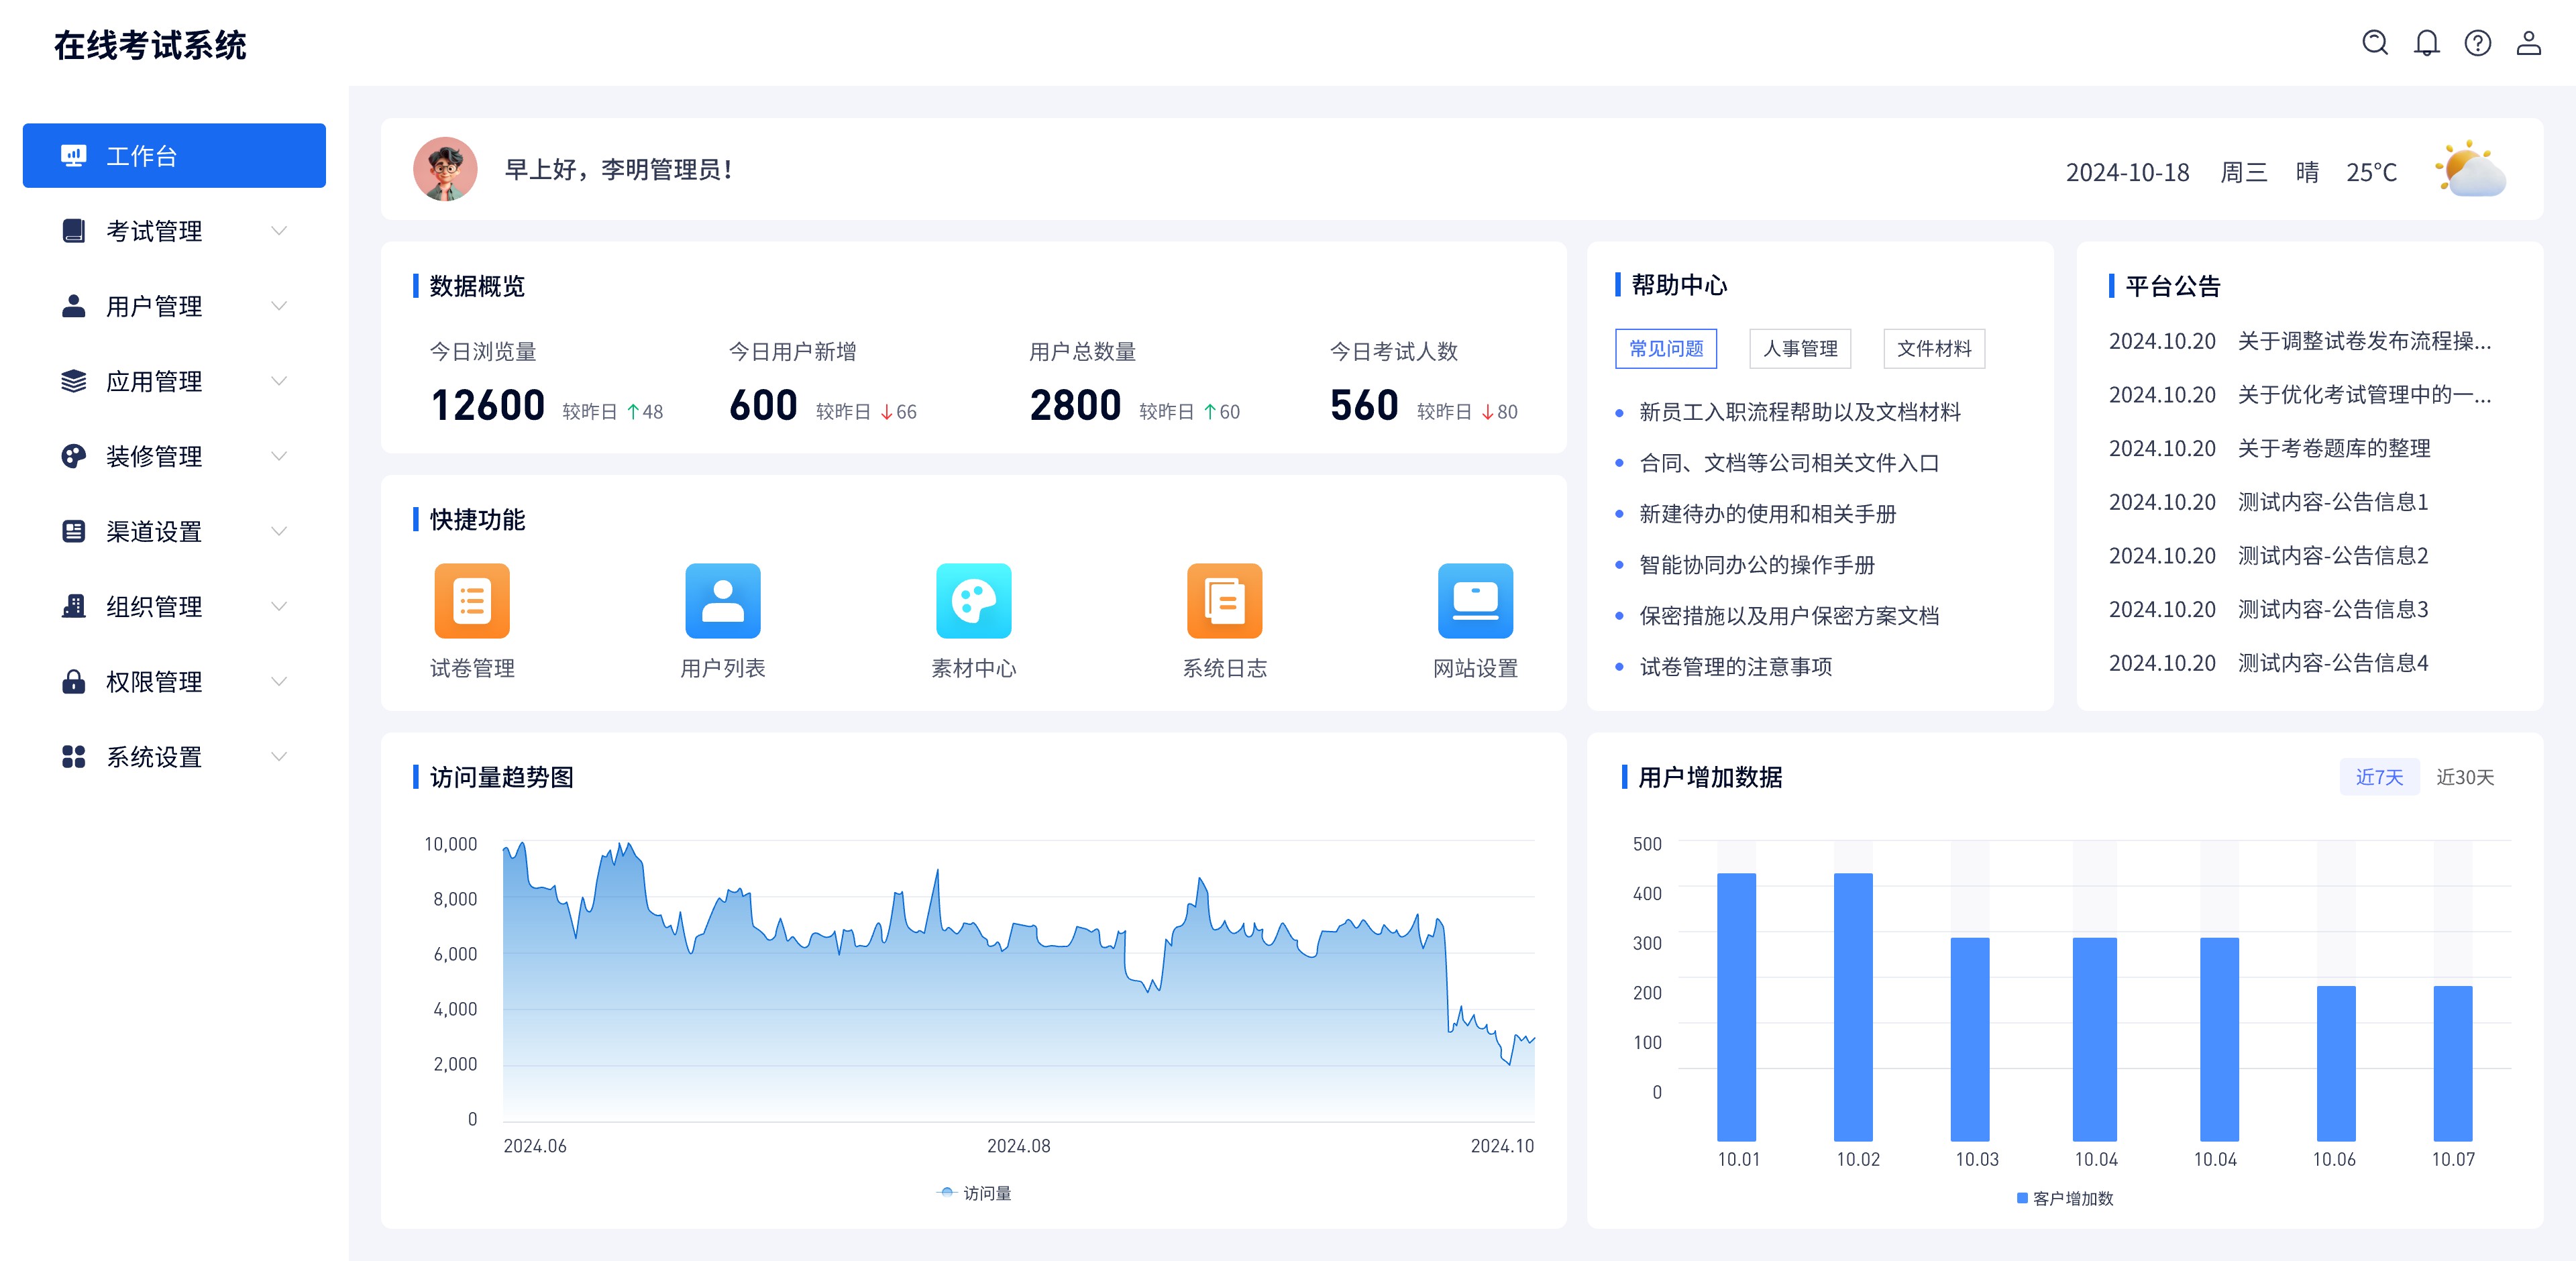Open 网站设置 laptop shortcut icon
The height and width of the screenshot is (1261, 2576).
pyautogui.click(x=1475, y=600)
